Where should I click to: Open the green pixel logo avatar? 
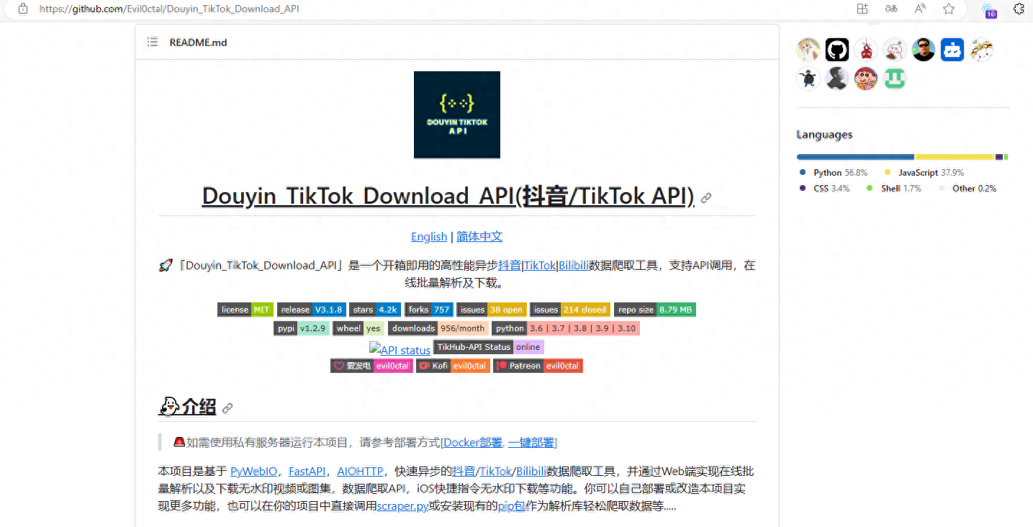[895, 78]
